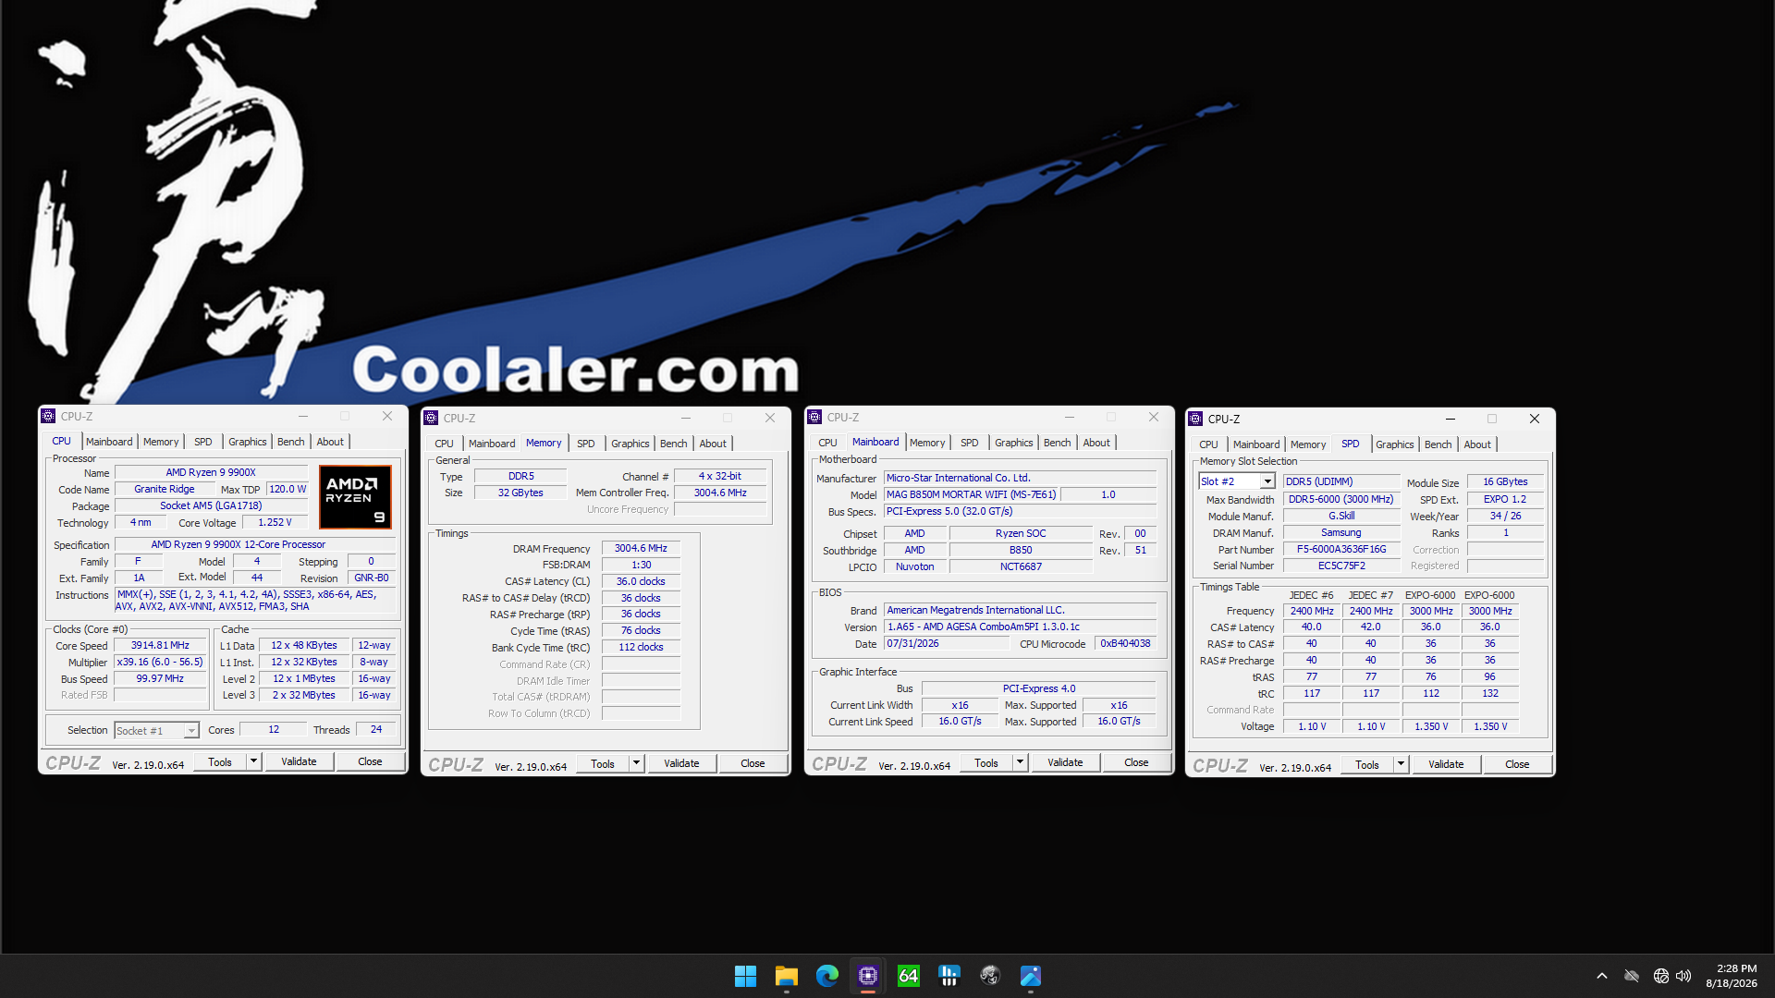The image size is (1775, 998).
Task: Click the Core Speed 3914.81 MHz value
Action: click(x=160, y=646)
